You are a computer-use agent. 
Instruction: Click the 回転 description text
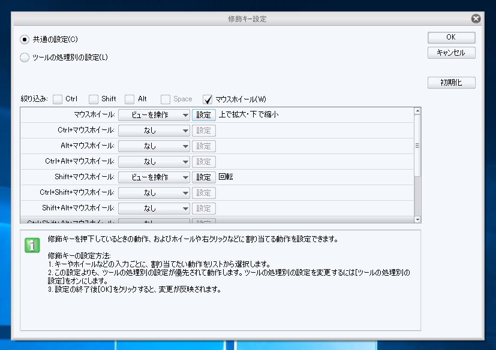pos(226,177)
